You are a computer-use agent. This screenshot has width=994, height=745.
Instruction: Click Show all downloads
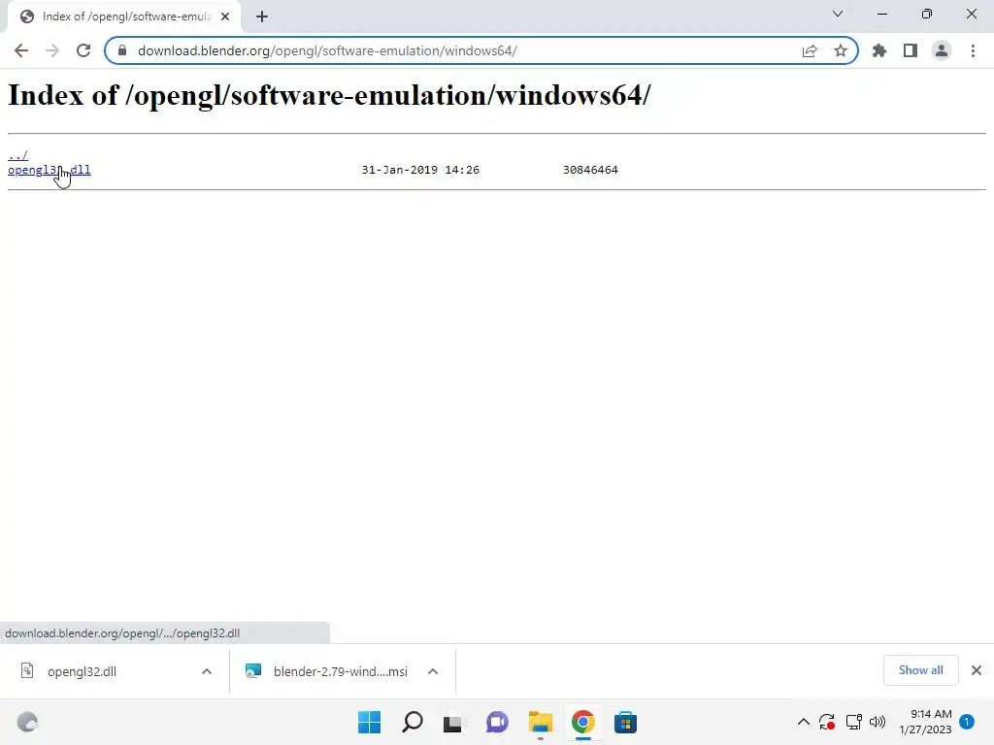[920, 670]
